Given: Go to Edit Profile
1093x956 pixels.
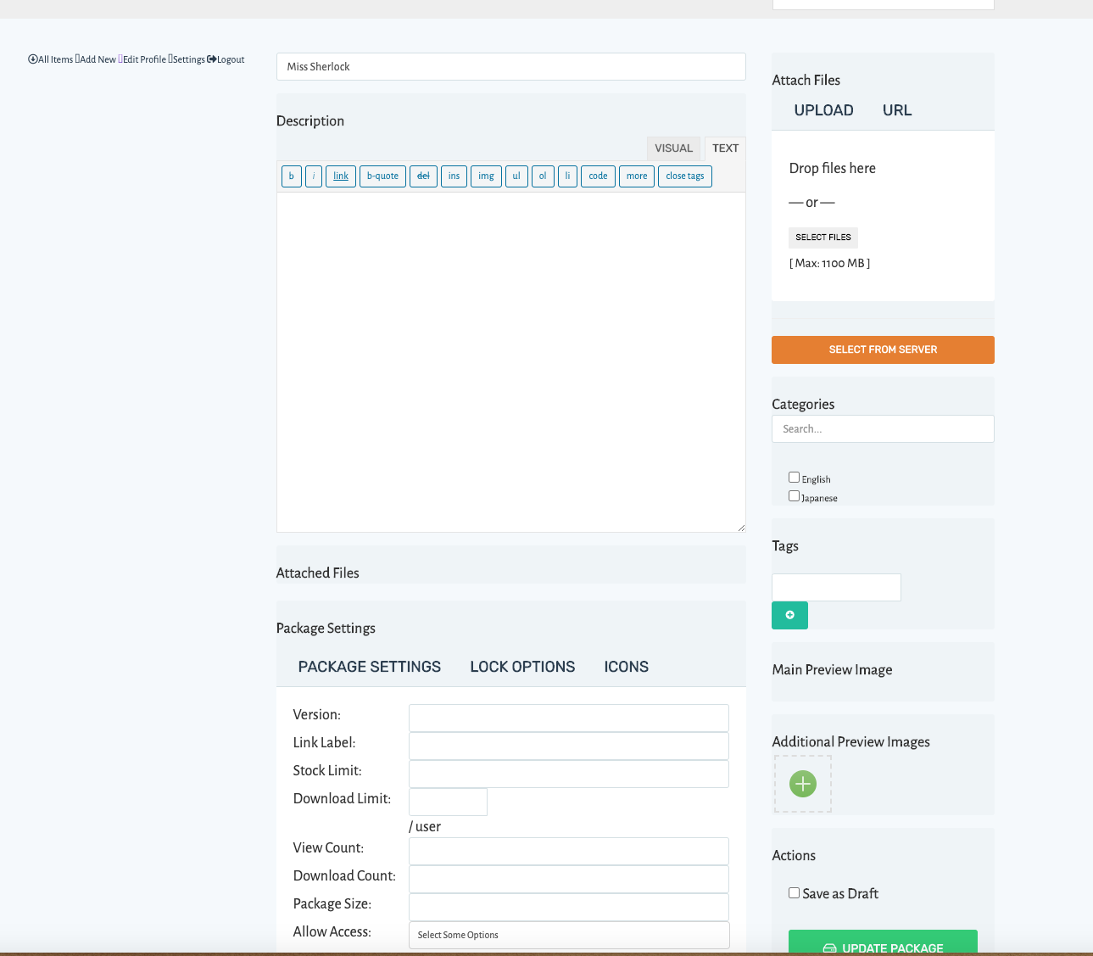Looking at the screenshot, I should (x=142, y=59).
